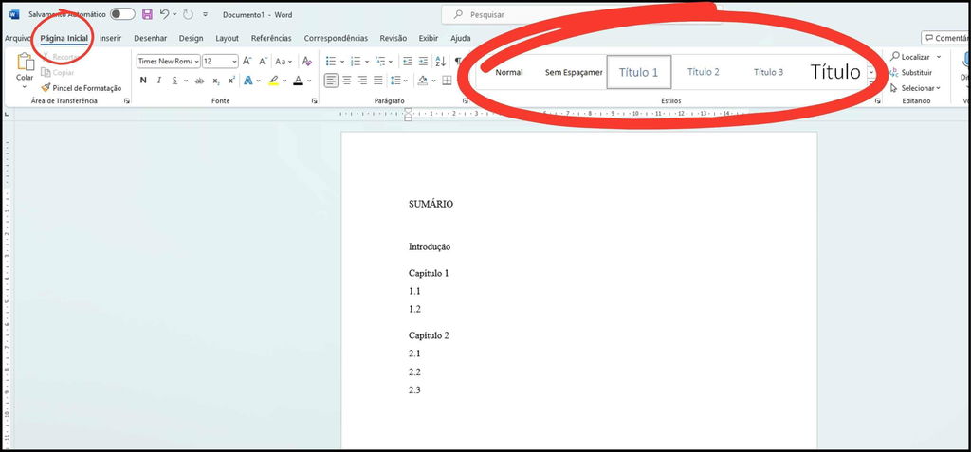Click the borders grid icon
This screenshot has width=971, height=452.
pyautogui.click(x=448, y=81)
